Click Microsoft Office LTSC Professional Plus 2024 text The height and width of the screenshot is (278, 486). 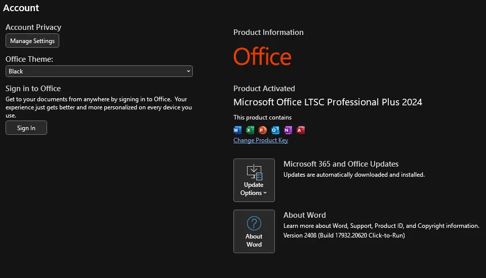click(x=328, y=102)
